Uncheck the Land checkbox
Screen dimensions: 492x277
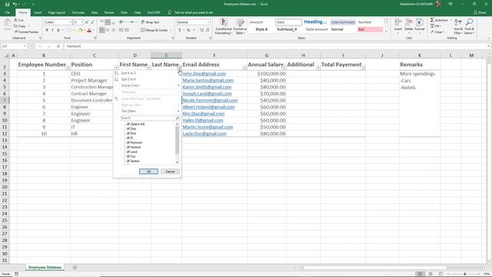tap(128, 152)
